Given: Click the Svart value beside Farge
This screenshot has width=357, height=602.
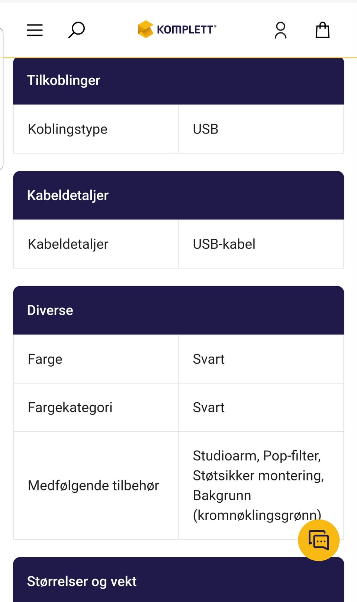Looking at the screenshot, I should 209,359.
